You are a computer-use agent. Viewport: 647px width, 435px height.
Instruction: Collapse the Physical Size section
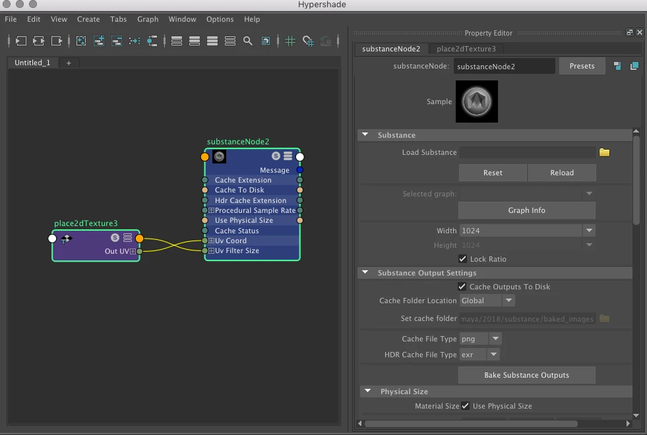367,391
